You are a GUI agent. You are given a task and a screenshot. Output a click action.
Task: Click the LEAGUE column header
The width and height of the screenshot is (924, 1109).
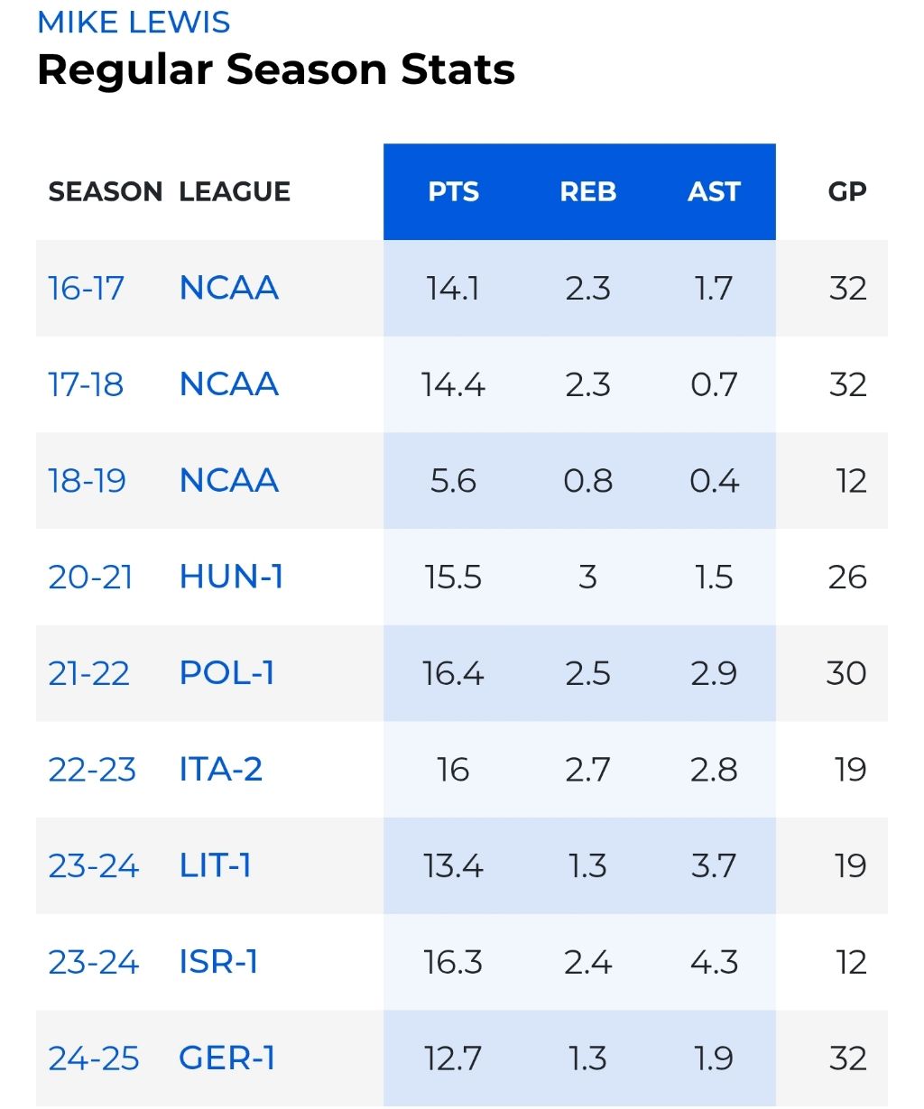235,192
